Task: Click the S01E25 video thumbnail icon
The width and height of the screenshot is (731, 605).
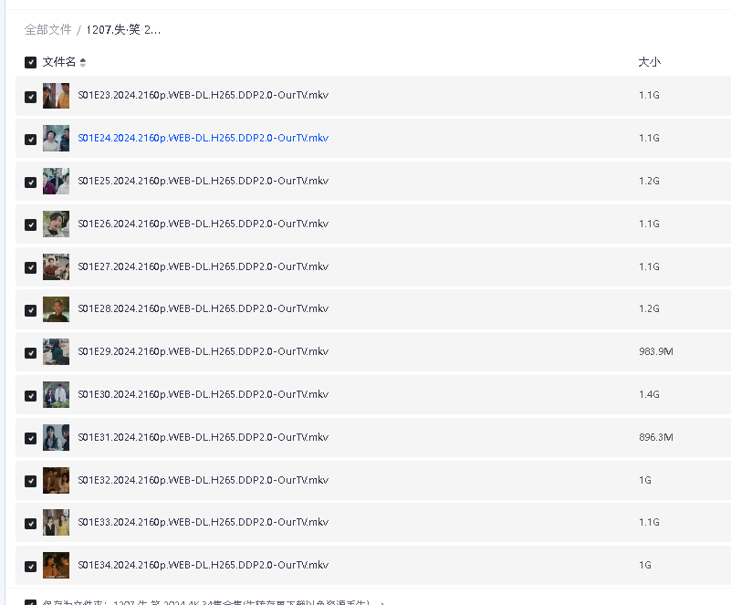Action: pos(56,181)
